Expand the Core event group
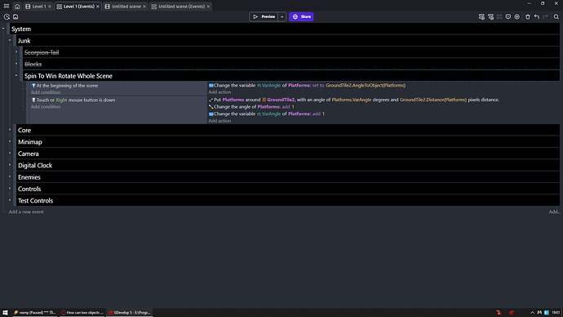The image size is (563, 317). 10,130
